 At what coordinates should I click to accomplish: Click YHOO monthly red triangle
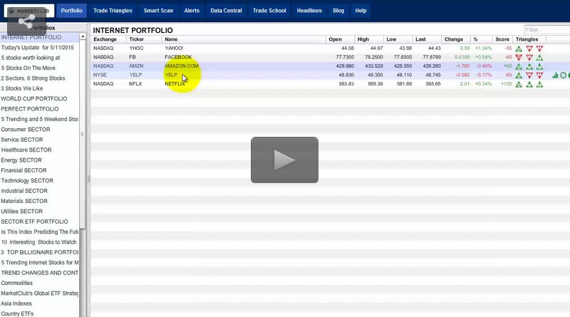[539, 48]
